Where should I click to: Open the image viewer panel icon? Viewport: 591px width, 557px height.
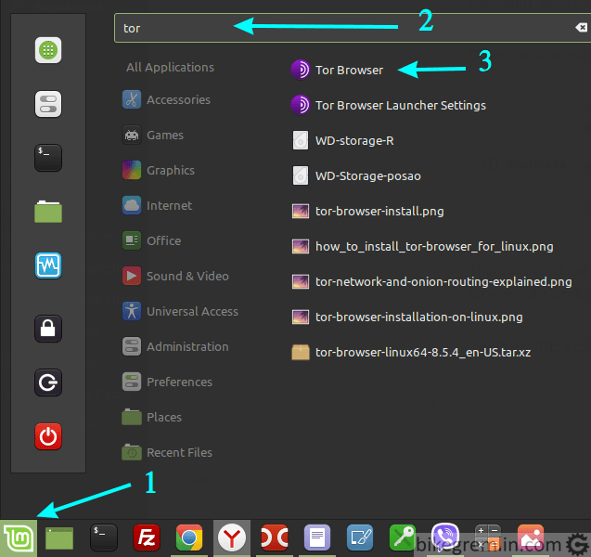(531, 538)
